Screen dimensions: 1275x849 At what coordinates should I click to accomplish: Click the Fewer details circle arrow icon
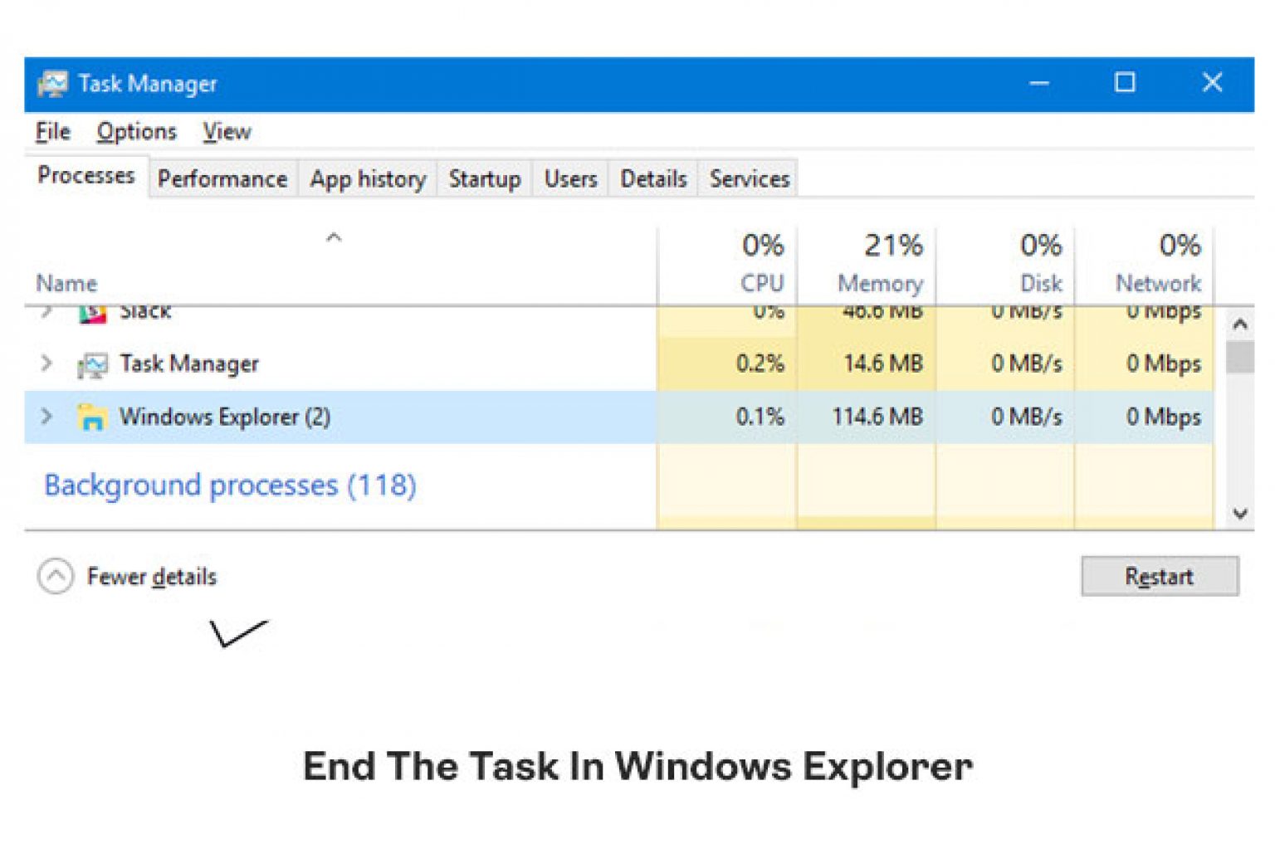[56, 576]
